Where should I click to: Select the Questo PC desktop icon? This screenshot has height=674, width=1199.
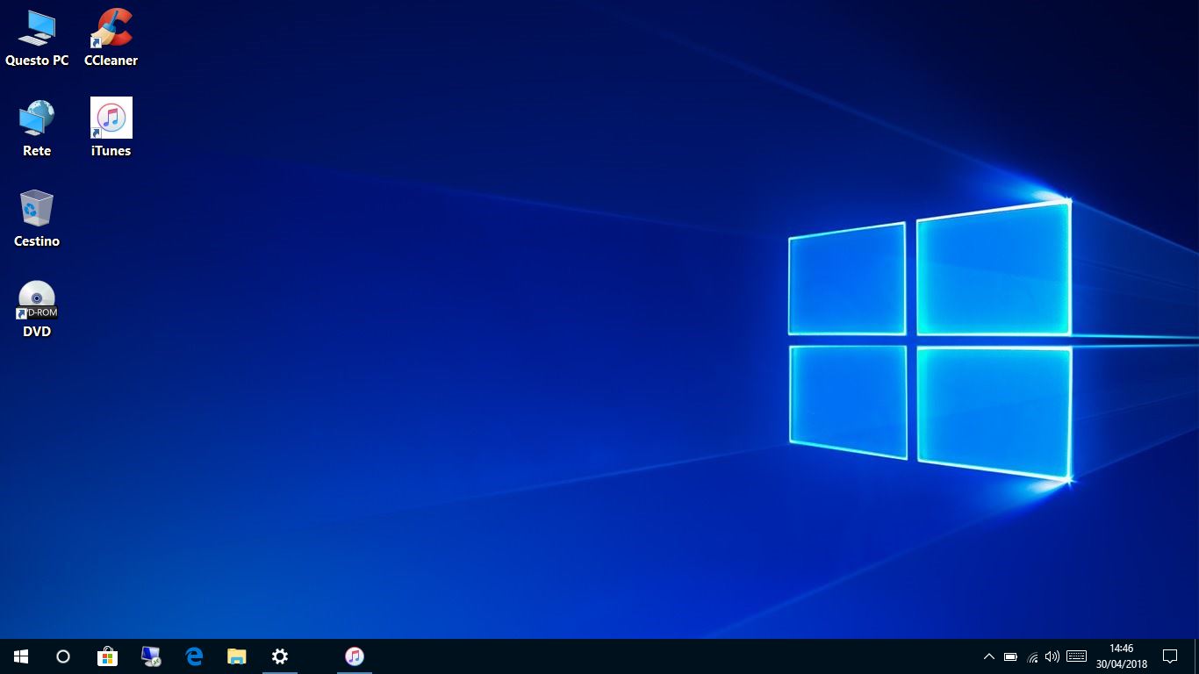click(x=37, y=39)
